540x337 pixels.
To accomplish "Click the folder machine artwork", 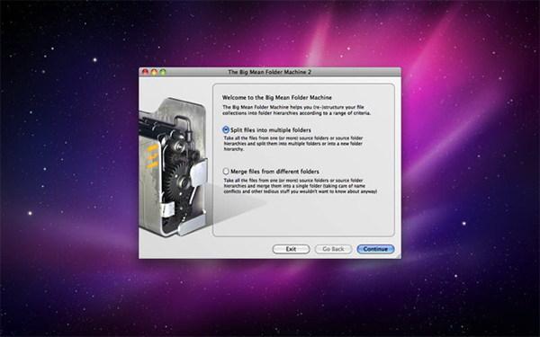I will pos(173,167).
